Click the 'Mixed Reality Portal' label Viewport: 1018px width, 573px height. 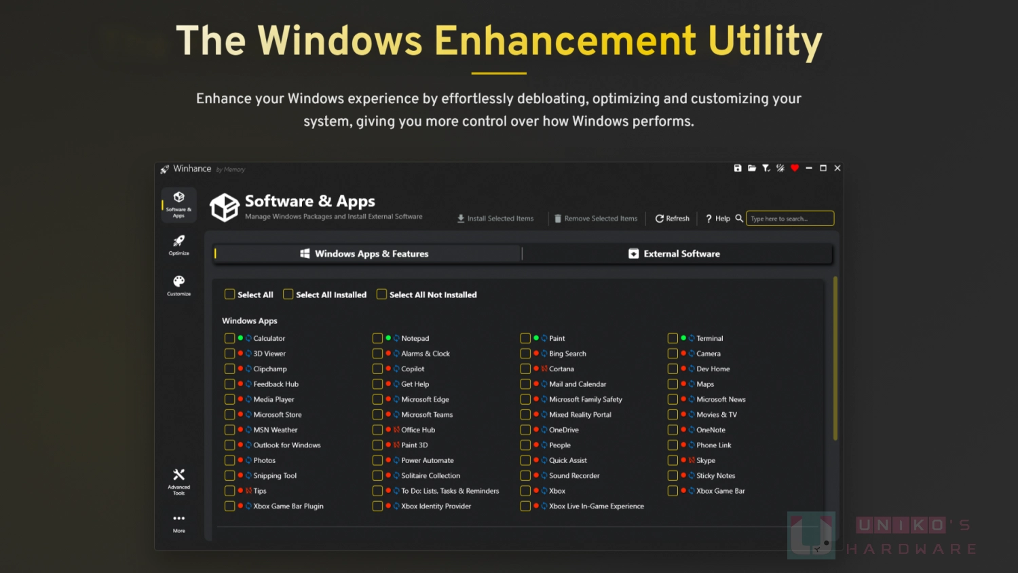(580, 415)
